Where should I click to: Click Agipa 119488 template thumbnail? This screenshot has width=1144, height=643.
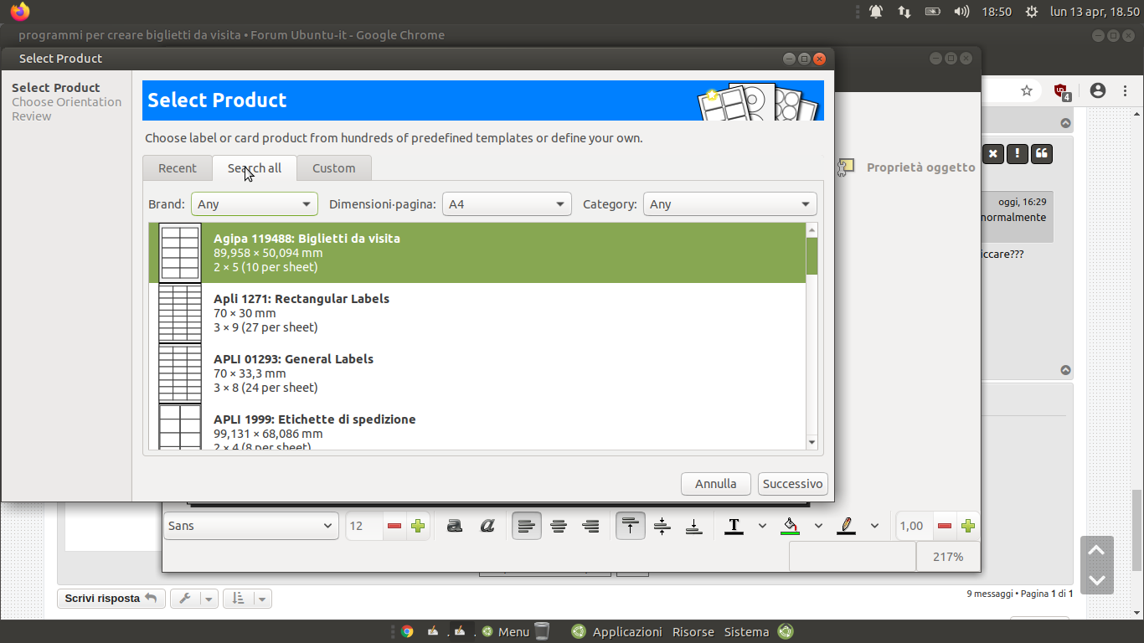[180, 253]
